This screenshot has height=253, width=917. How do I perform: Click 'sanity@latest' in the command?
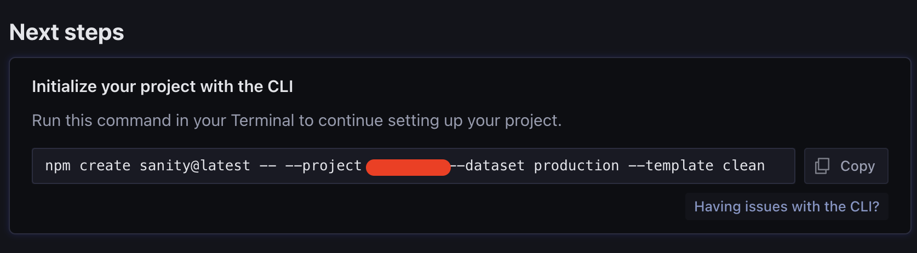(x=194, y=165)
